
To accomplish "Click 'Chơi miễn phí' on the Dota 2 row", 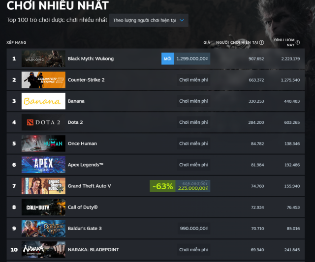I will coord(193,122).
